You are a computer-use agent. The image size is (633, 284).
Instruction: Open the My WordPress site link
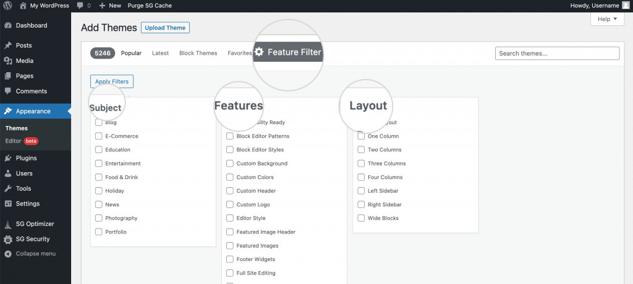pos(44,6)
